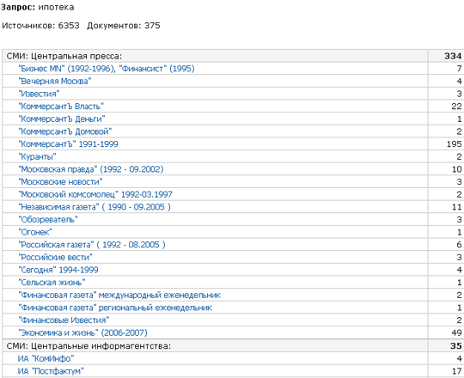Click the count 11 for Независимая газета

click(456, 207)
